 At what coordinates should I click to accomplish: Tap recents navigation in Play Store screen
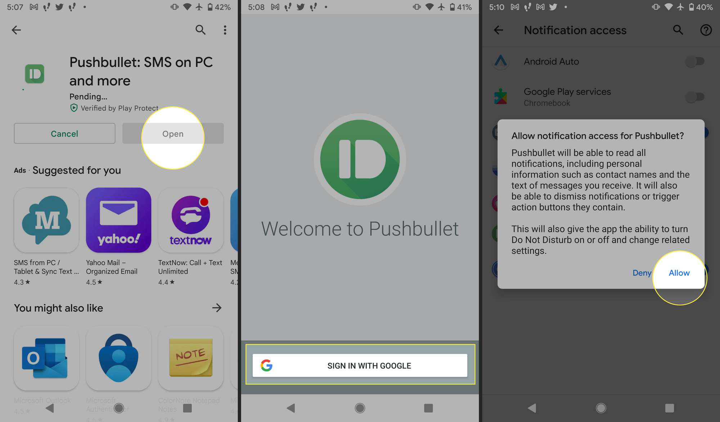pos(187,408)
